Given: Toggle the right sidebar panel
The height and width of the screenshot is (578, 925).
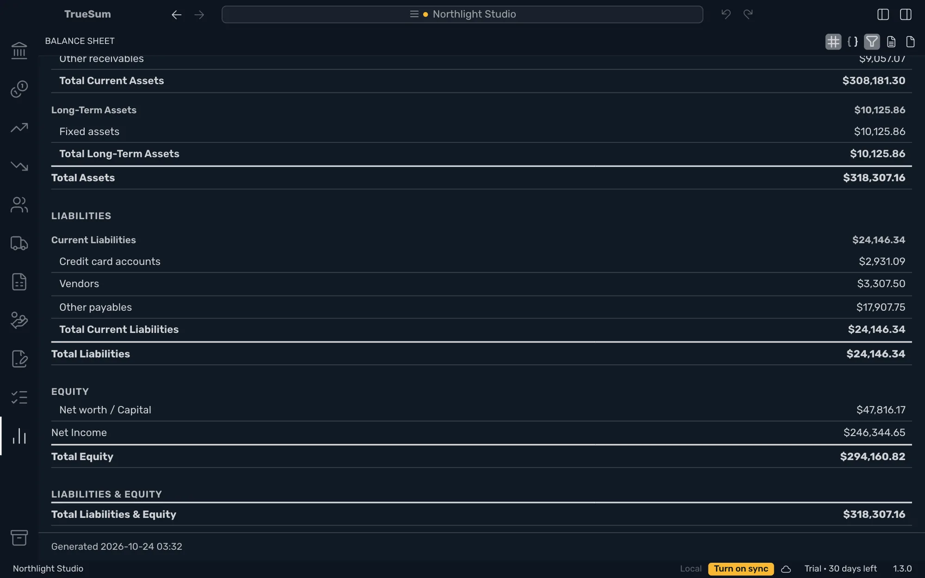Looking at the screenshot, I should point(906,14).
